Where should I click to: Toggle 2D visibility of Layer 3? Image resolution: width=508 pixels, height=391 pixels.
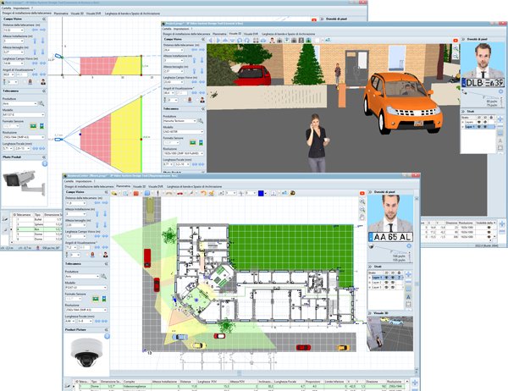386,288
